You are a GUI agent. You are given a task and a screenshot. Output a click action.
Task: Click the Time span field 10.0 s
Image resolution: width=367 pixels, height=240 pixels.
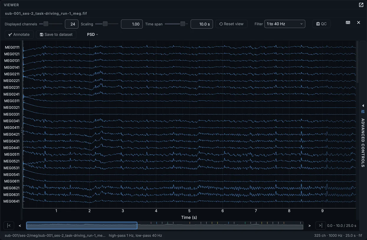pos(202,24)
